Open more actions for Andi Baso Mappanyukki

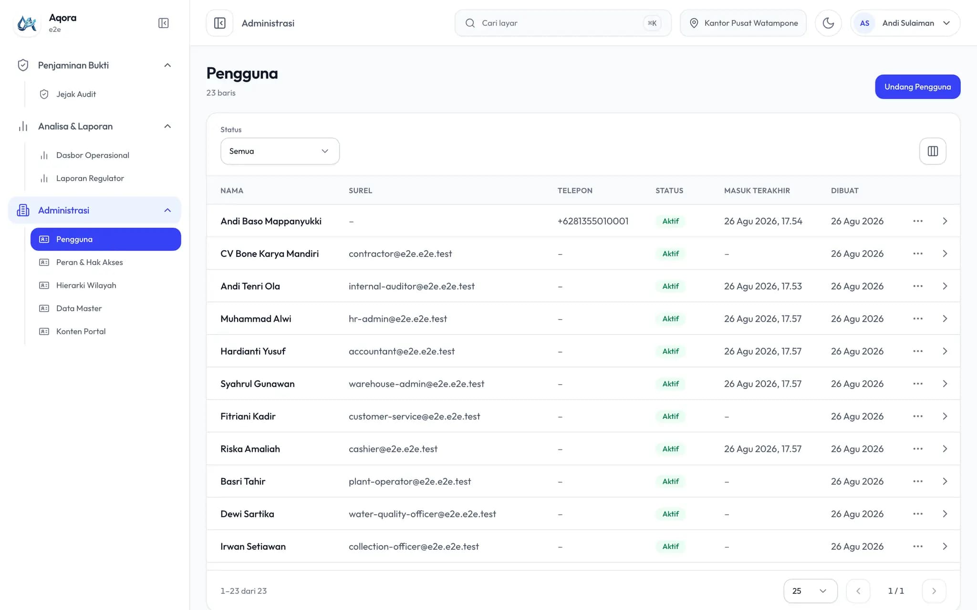[x=918, y=221]
